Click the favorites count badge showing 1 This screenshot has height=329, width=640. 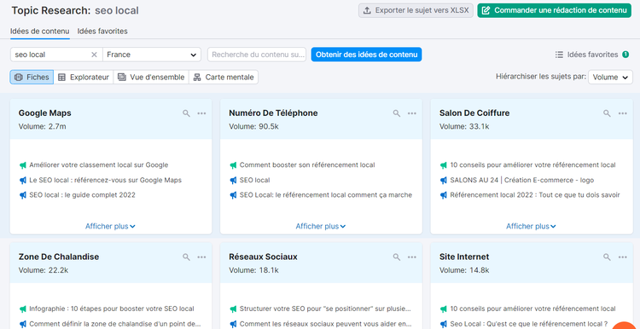[x=625, y=55]
